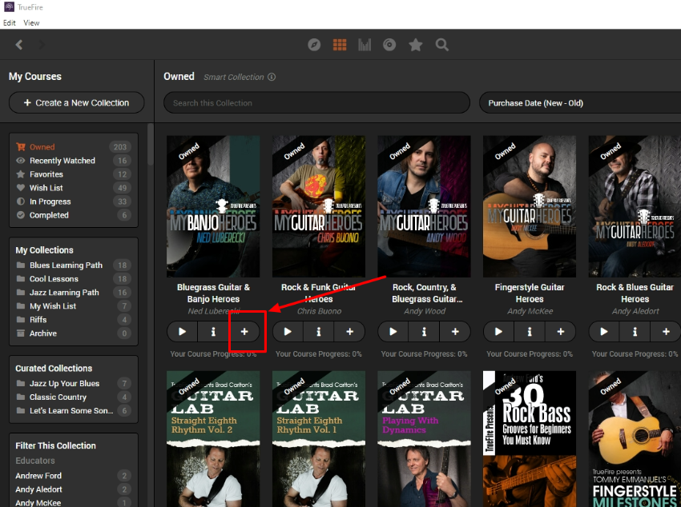Click the circular disc icon in toolbar
The height and width of the screenshot is (507, 681).
(389, 45)
